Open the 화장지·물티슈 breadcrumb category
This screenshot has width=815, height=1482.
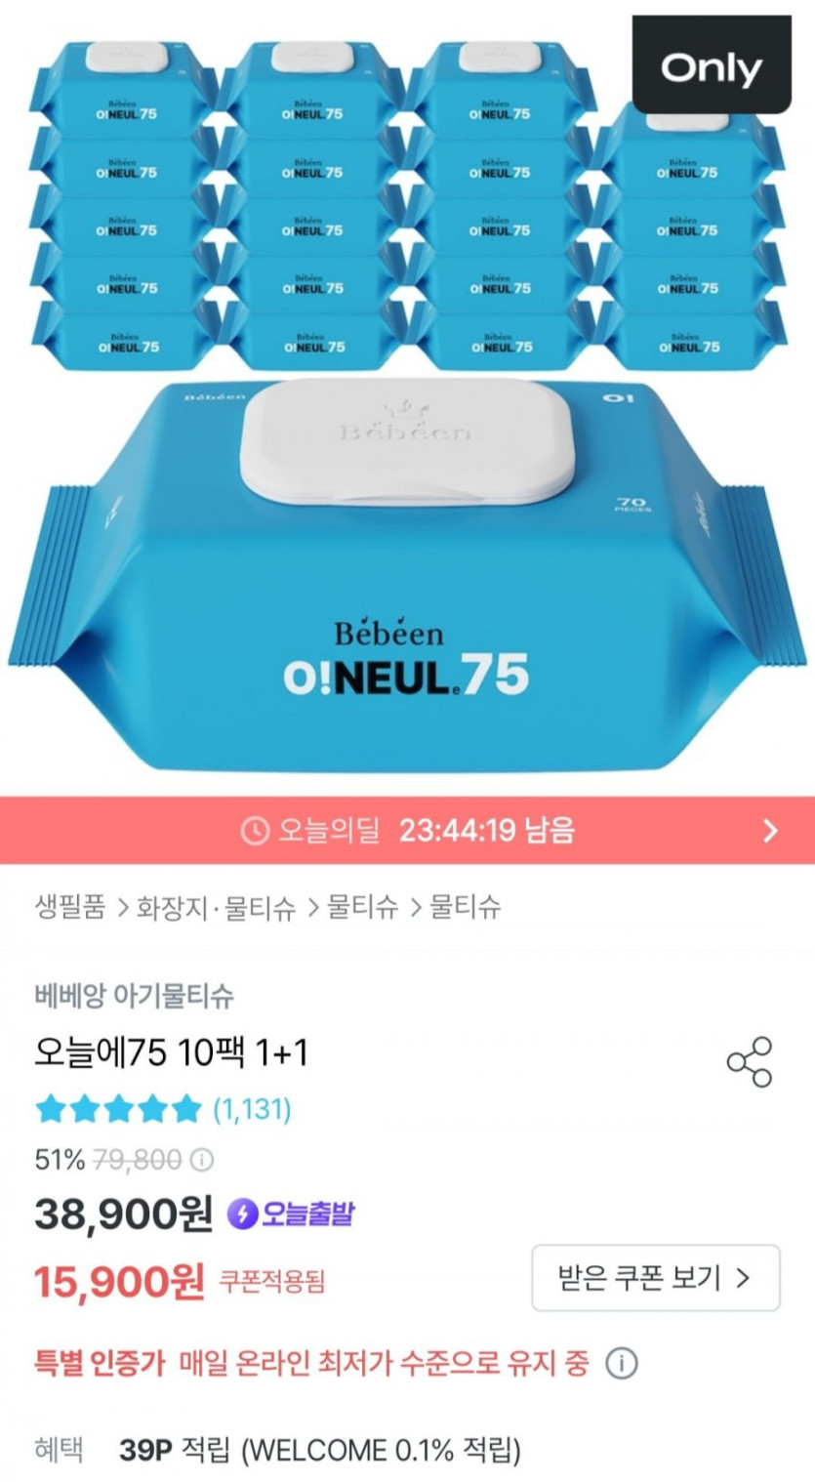pos(216,907)
